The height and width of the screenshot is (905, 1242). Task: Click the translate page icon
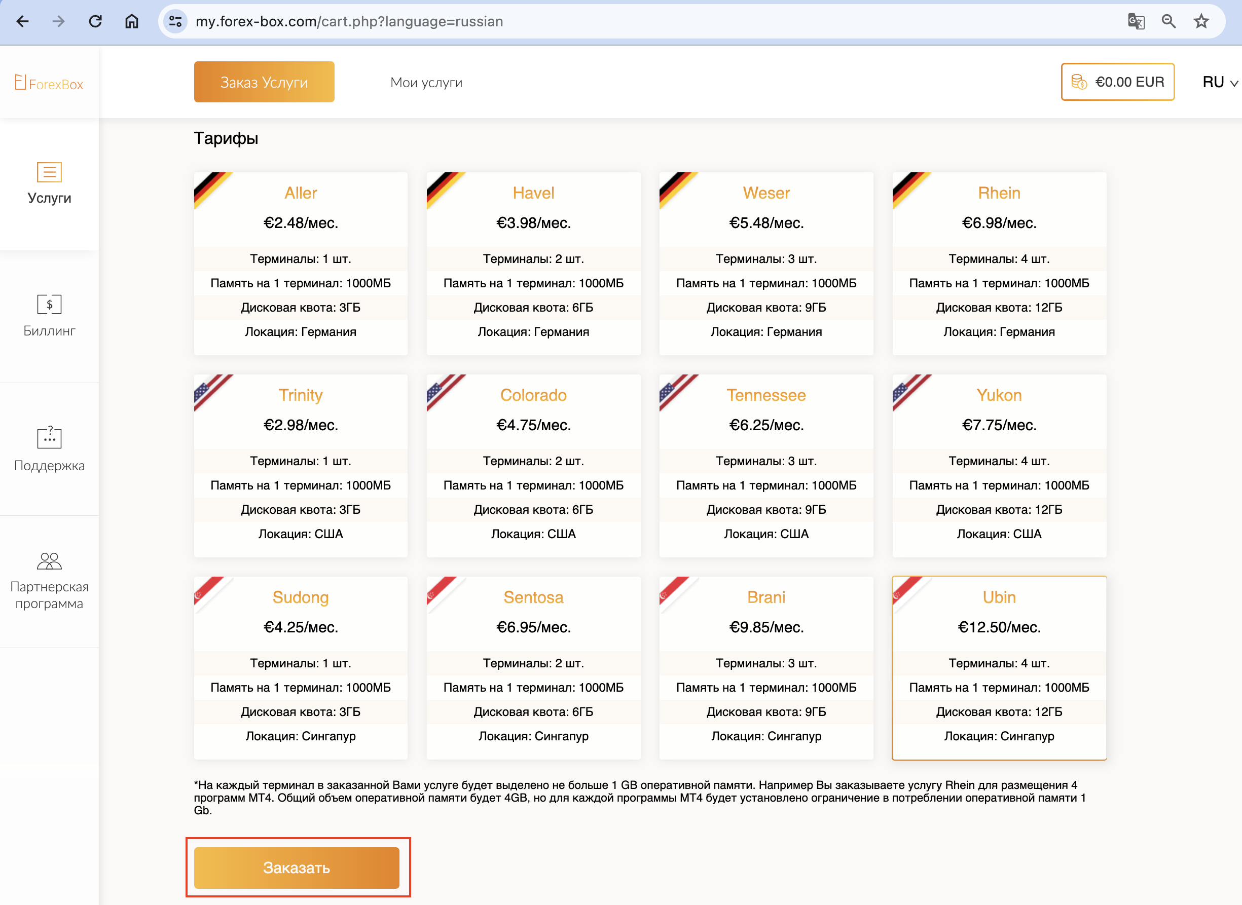click(x=1136, y=21)
